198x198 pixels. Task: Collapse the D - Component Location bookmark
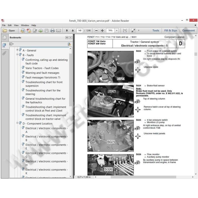[x=17, y=123]
